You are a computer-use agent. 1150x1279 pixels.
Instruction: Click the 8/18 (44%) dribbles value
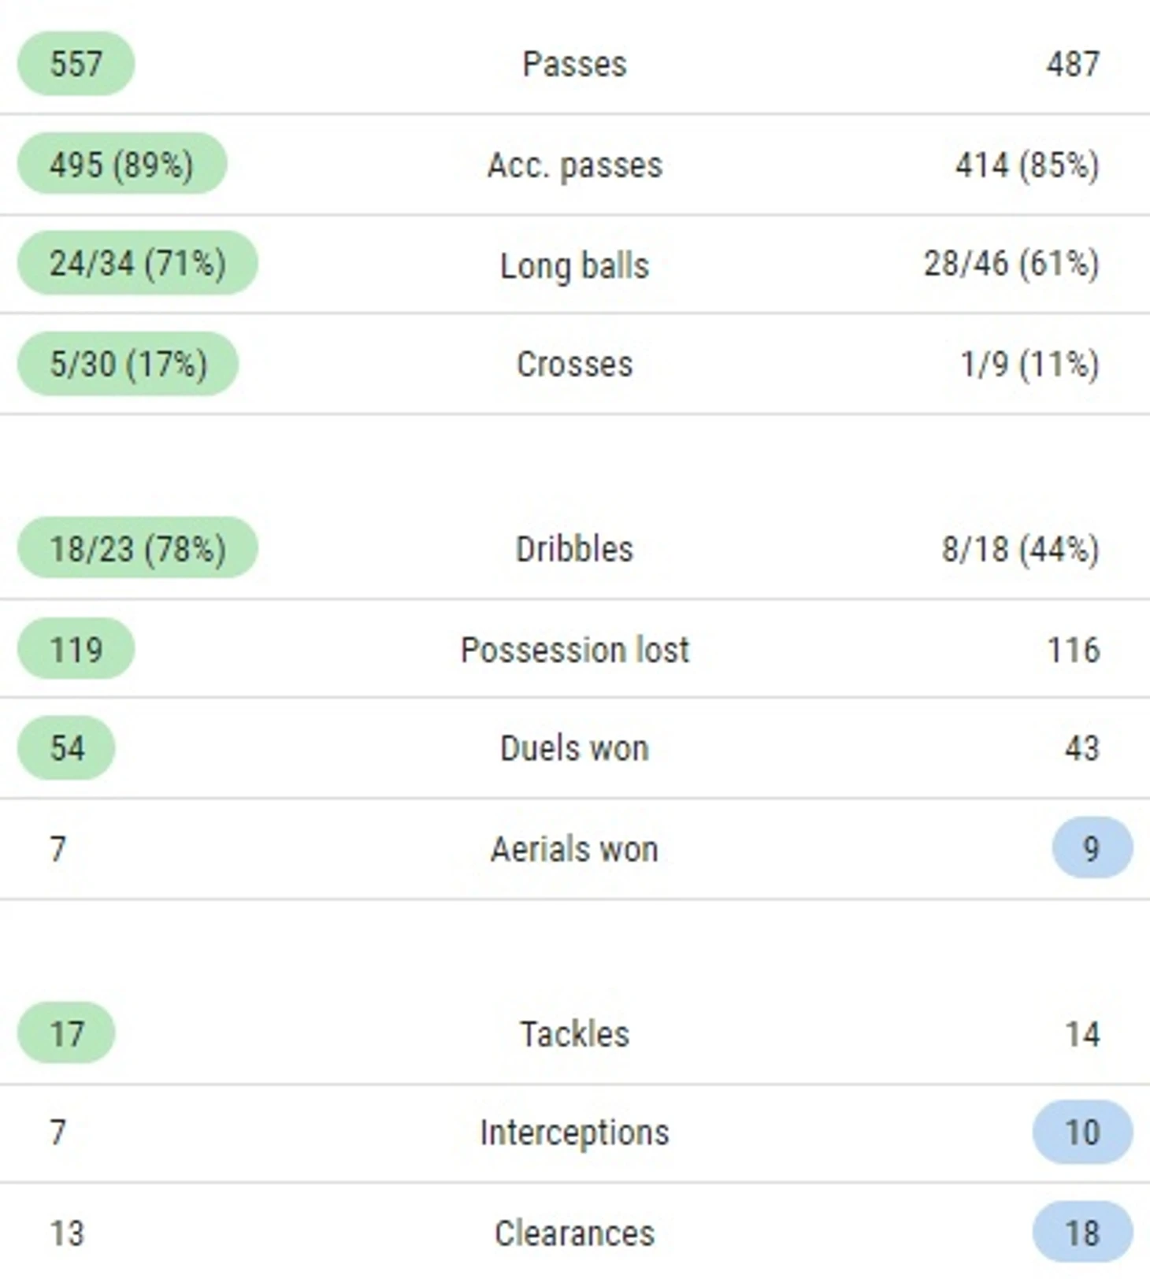[x=1020, y=549]
